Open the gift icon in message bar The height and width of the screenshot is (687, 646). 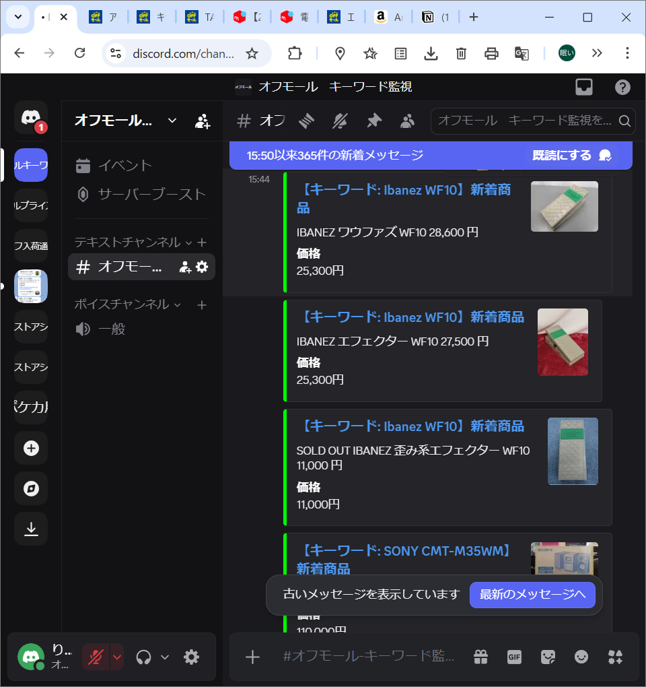[480, 657]
